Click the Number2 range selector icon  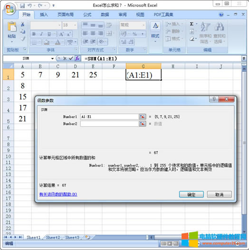tap(142, 124)
